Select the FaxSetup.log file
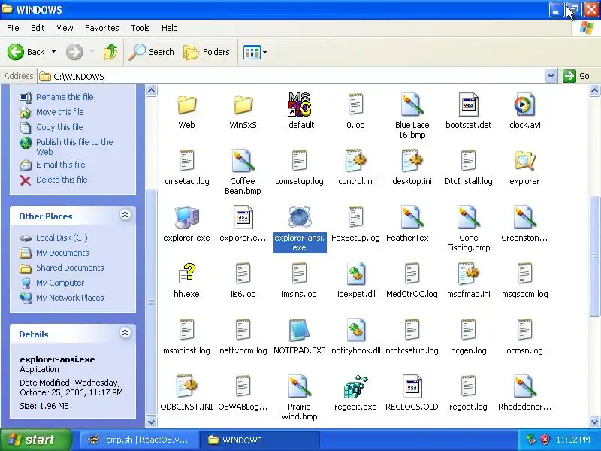This screenshot has height=451, width=601. (355, 224)
